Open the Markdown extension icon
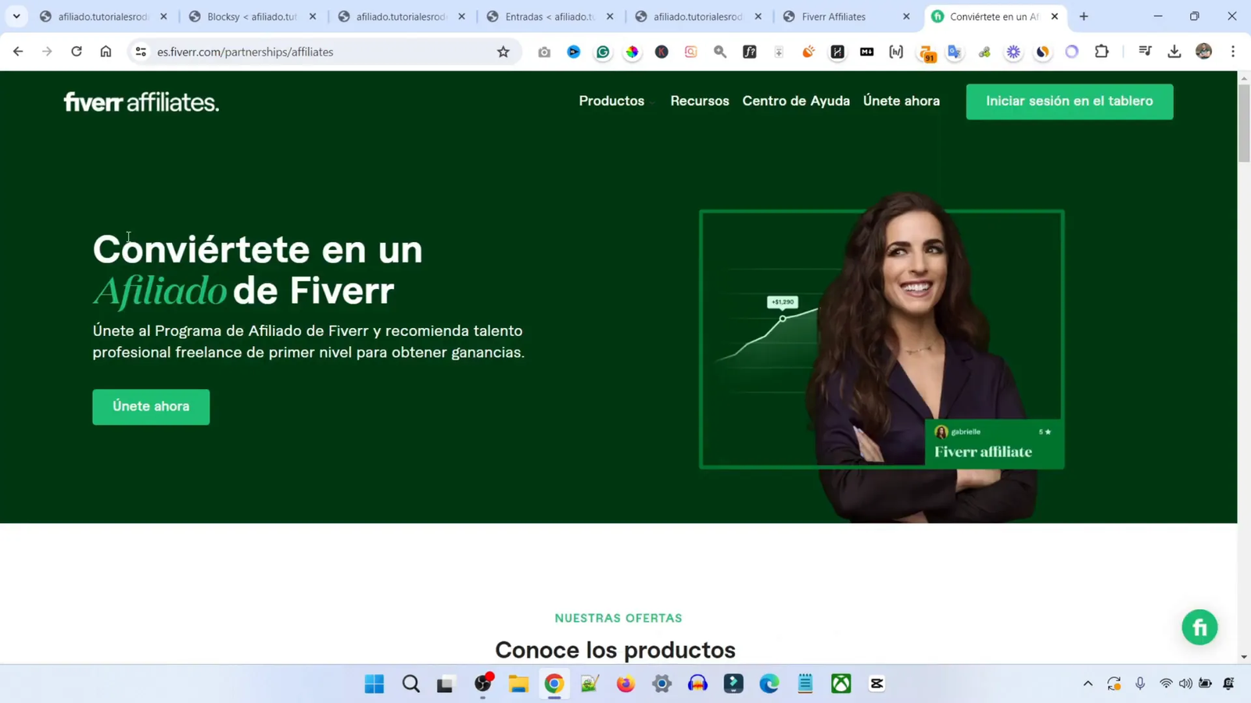Viewport: 1251px width, 703px height. click(x=866, y=52)
